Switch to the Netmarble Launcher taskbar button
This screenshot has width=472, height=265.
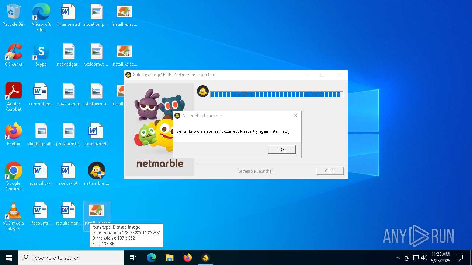(206, 258)
